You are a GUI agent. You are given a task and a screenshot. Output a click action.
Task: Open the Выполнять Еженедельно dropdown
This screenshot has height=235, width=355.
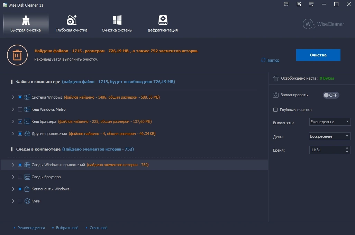click(330, 122)
